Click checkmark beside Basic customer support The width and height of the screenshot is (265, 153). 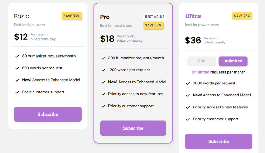coord(17,92)
